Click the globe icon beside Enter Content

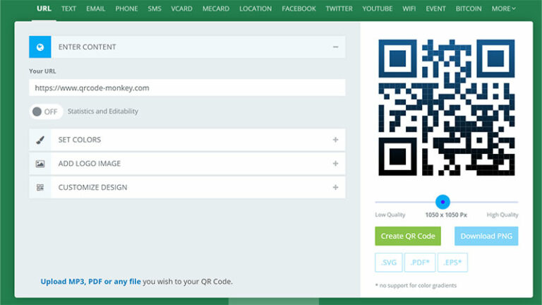(40, 47)
